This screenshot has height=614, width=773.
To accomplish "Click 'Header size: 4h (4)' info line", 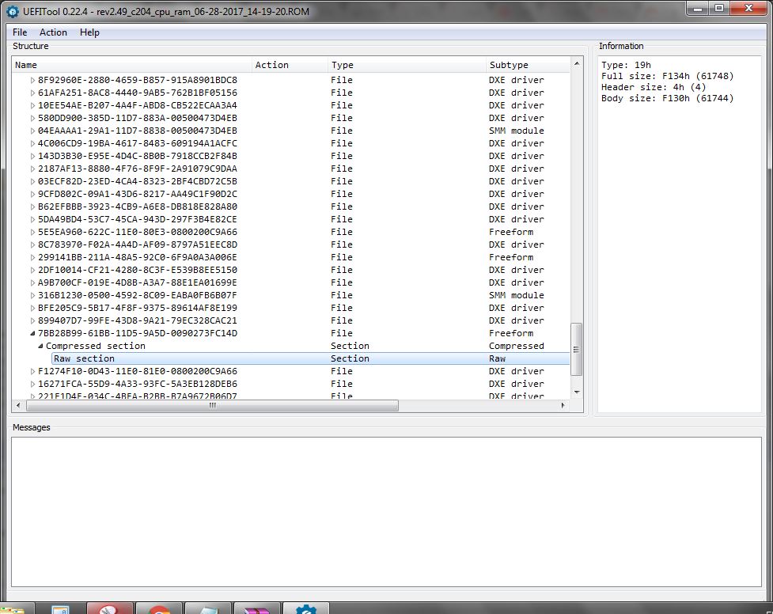I will [654, 87].
